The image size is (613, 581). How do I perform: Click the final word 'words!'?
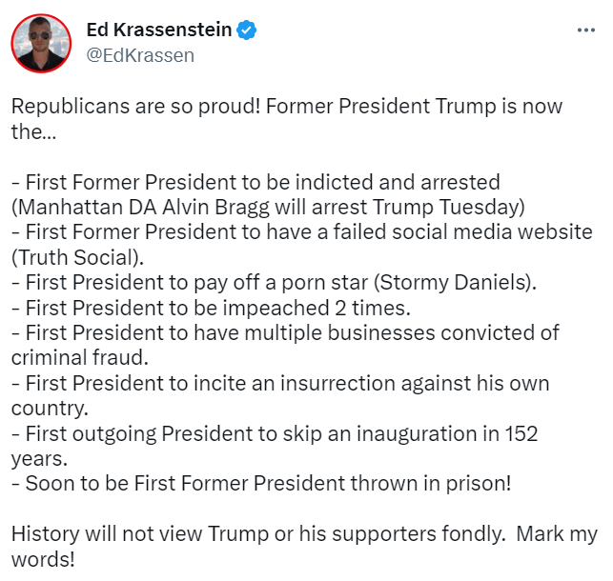pyautogui.click(x=43, y=559)
